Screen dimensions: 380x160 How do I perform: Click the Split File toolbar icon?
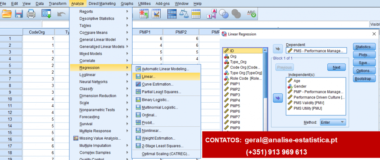(x=172, y=14)
